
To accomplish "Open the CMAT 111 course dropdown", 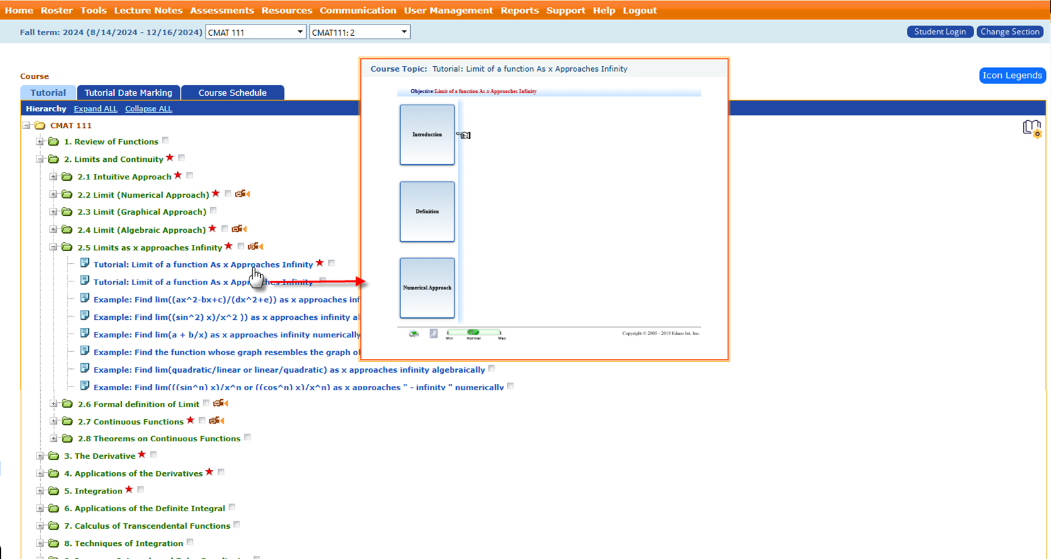I will [x=255, y=32].
